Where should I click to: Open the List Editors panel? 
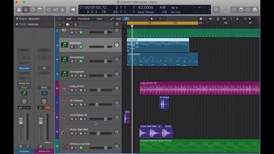[x=234, y=9]
